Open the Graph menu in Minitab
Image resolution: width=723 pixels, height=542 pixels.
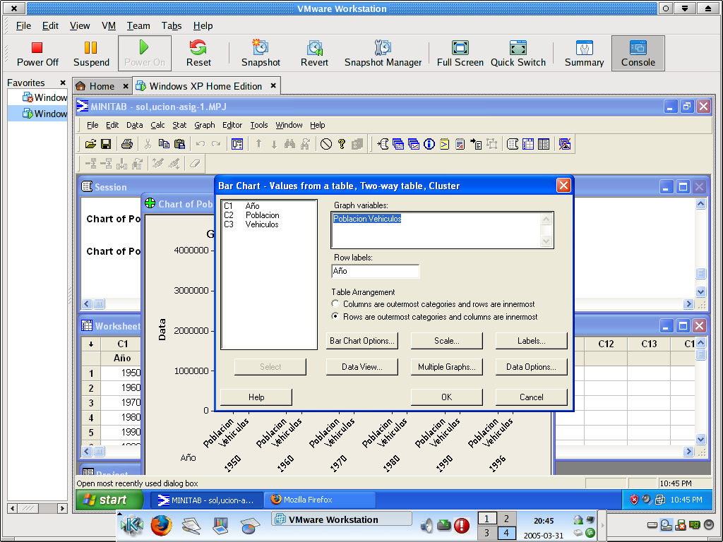204,125
